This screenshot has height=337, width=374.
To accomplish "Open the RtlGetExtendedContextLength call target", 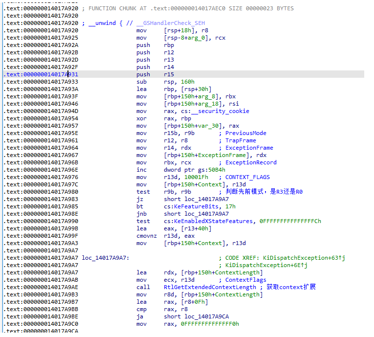I will pyautogui.click(x=210, y=287).
